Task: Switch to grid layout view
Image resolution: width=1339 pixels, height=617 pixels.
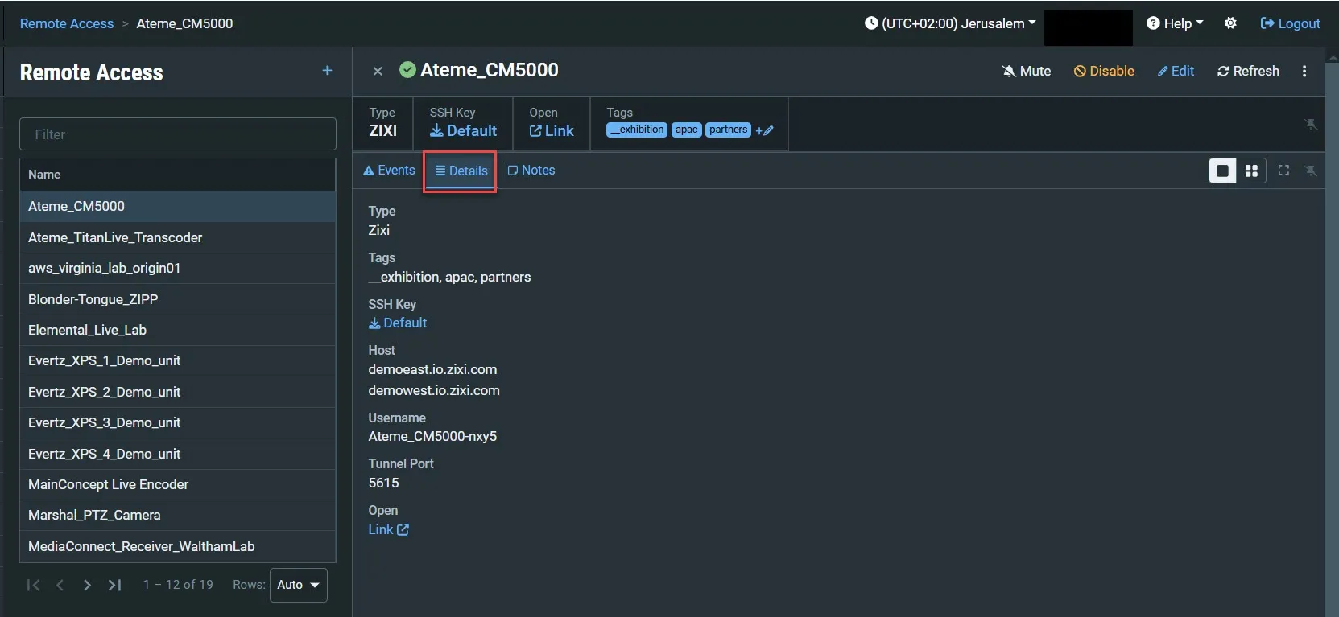Action: 1251,171
